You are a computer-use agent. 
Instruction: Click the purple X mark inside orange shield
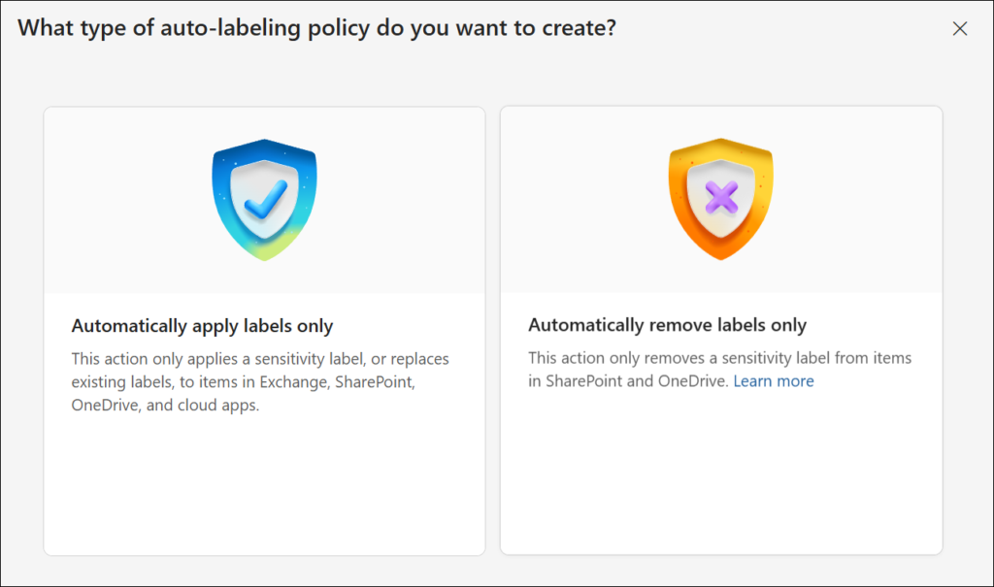(x=721, y=200)
